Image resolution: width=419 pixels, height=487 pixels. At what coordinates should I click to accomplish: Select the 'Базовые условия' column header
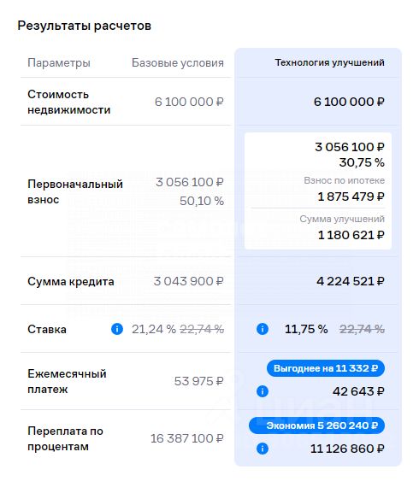coord(178,62)
